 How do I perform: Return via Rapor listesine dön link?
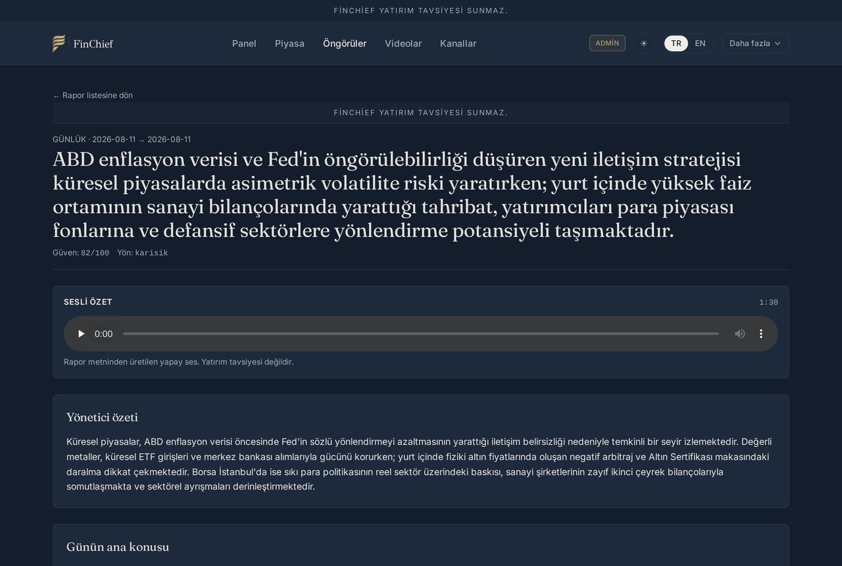(x=93, y=95)
